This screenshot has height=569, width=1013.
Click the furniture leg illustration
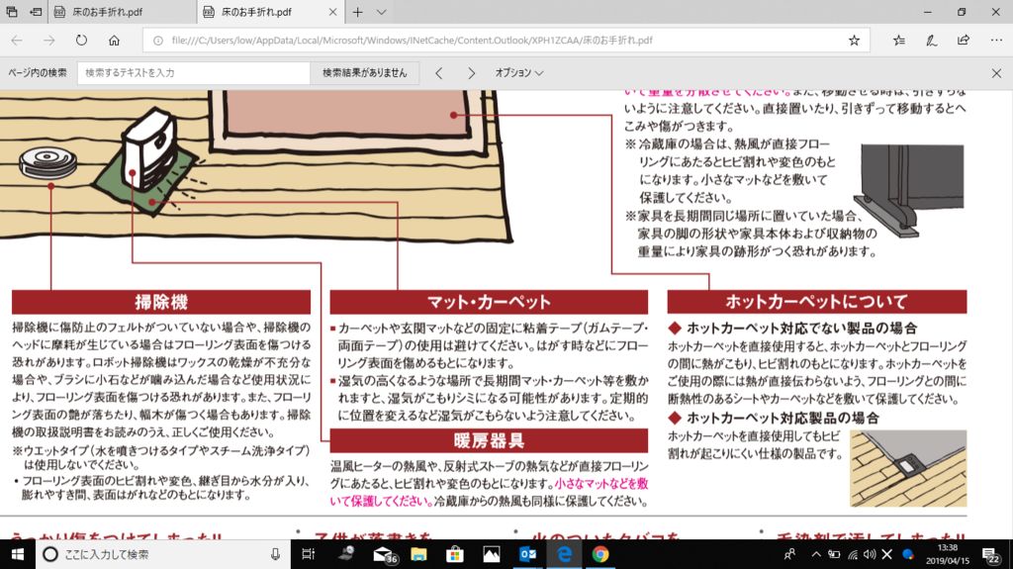point(909,189)
